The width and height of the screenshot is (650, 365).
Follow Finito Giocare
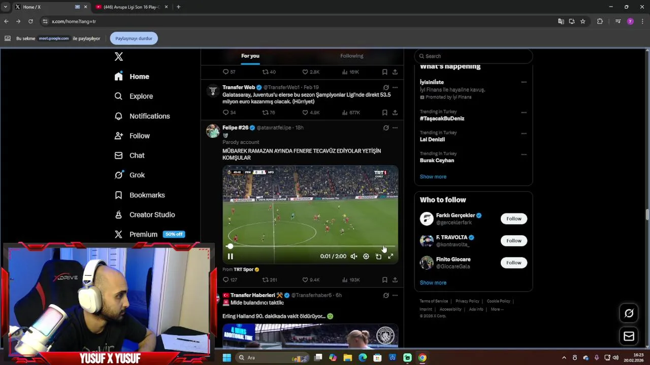(x=513, y=263)
